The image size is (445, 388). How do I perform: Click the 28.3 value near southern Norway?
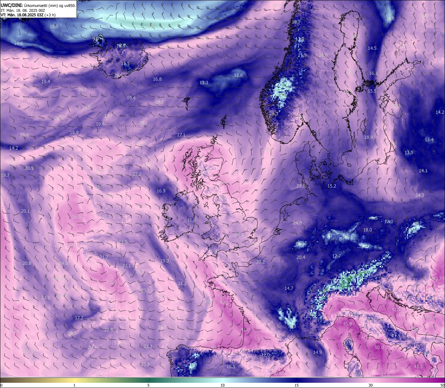pyautogui.click(x=274, y=114)
